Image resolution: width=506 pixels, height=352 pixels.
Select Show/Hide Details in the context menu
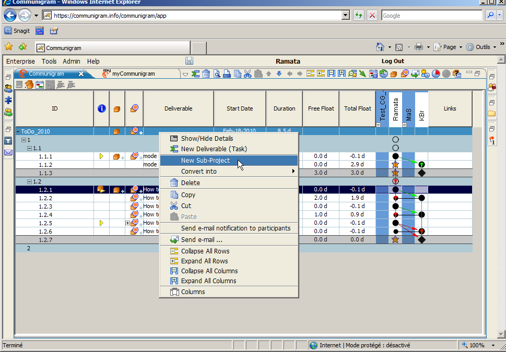[229, 139]
